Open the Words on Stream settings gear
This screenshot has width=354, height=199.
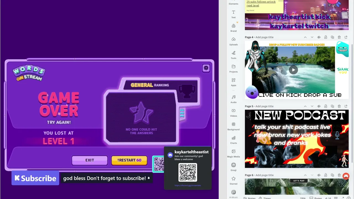206,68
